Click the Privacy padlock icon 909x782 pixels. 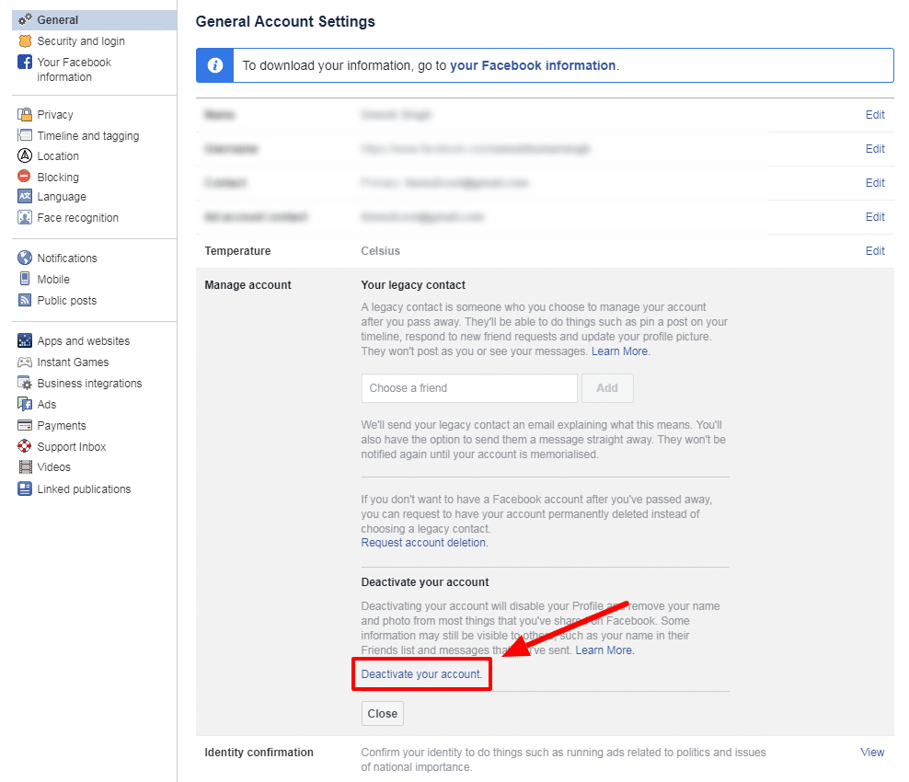pyautogui.click(x=25, y=114)
